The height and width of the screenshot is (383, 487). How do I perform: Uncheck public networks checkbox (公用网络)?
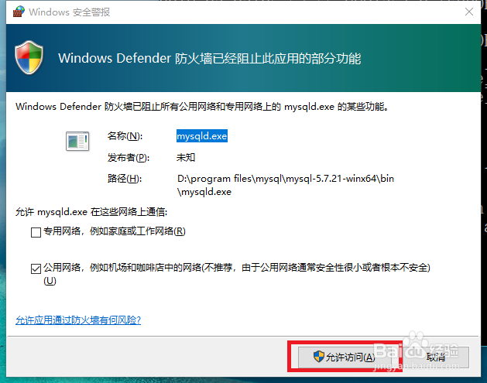[36, 268]
